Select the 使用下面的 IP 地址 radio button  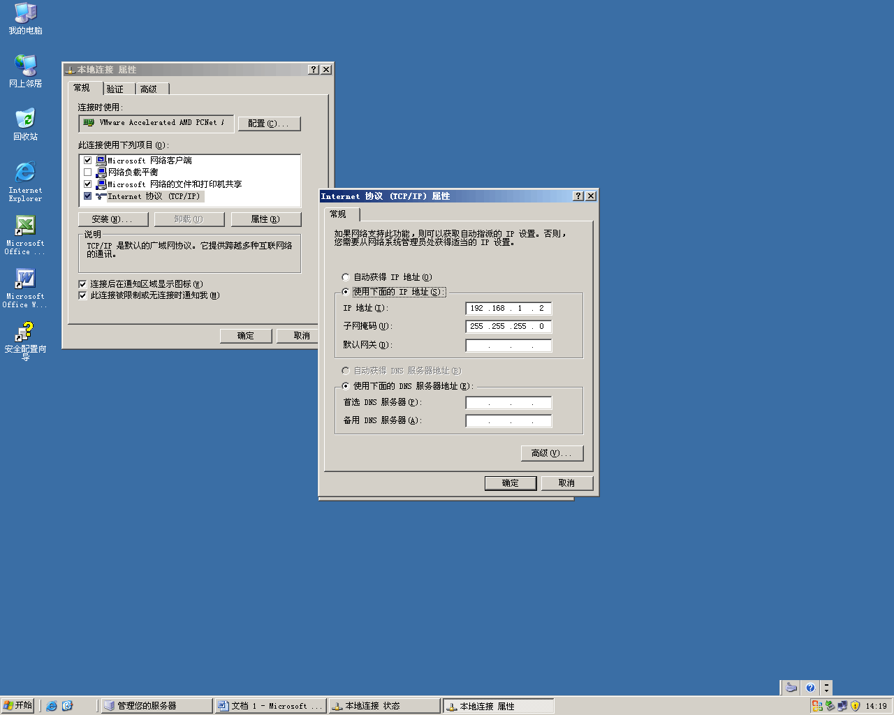(x=346, y=292)
